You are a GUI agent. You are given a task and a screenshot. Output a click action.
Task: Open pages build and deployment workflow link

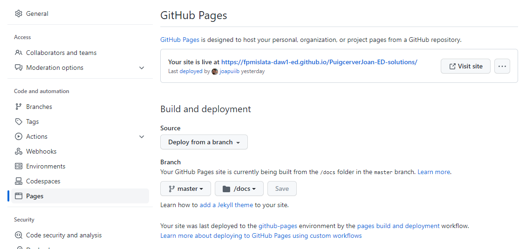coord(398,226)
